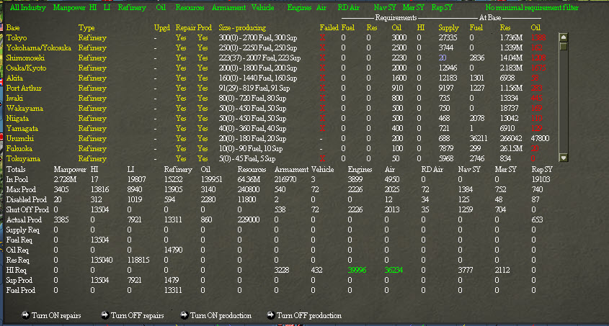Click the Turn OFF repairs arrow icon
609x326 pixels.
[x=105, y=315]
